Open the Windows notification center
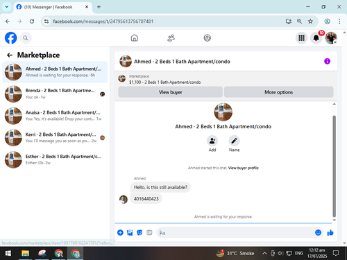This screenshot has width=347, height=260. [336, 253]
